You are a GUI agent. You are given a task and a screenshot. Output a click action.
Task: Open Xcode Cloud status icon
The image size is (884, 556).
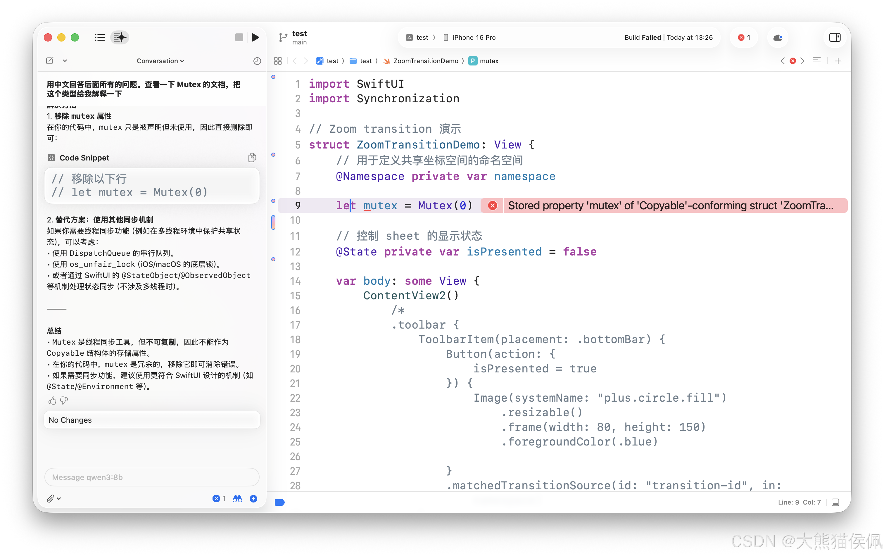[778, 37]
